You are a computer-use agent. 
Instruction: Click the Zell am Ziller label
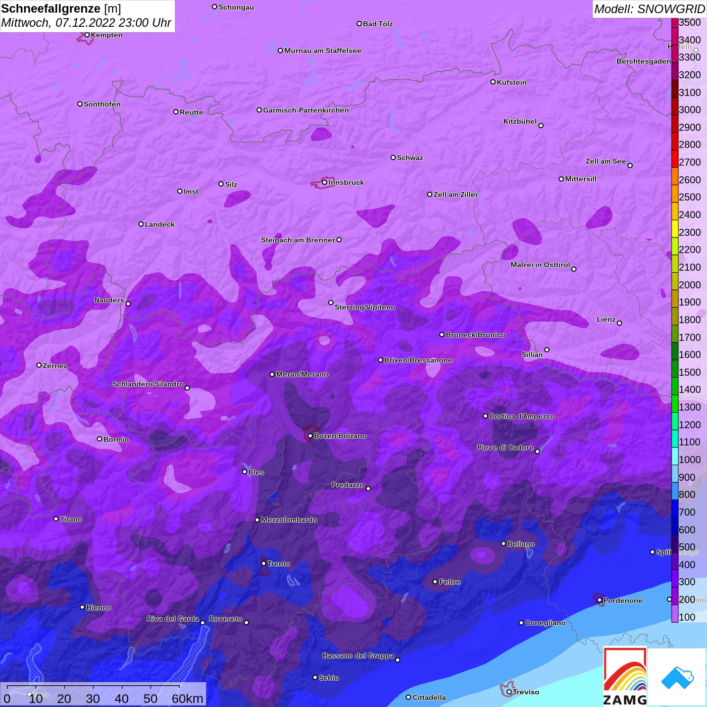456,194
